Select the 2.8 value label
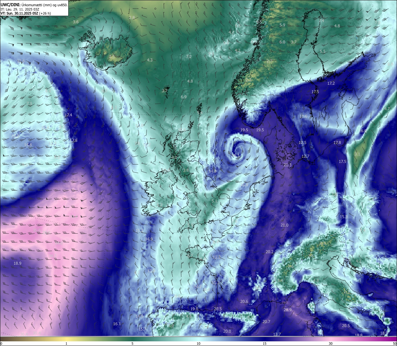397x346 pixels. 132,18
